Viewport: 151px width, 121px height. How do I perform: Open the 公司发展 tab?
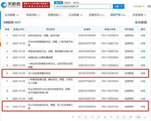click(76, 15)
